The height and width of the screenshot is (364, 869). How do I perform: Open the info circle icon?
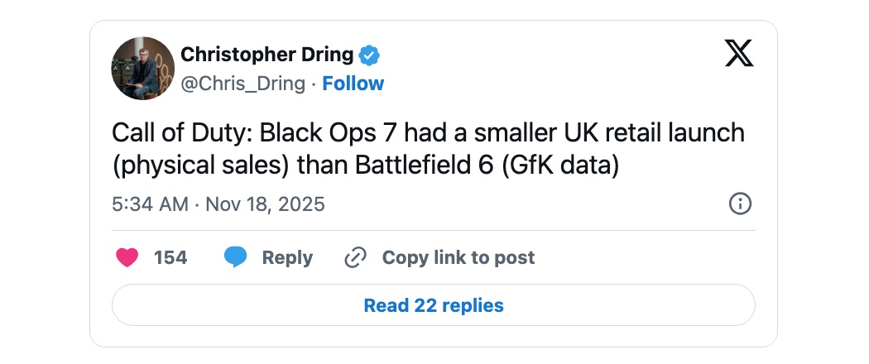tap(739, 204)
